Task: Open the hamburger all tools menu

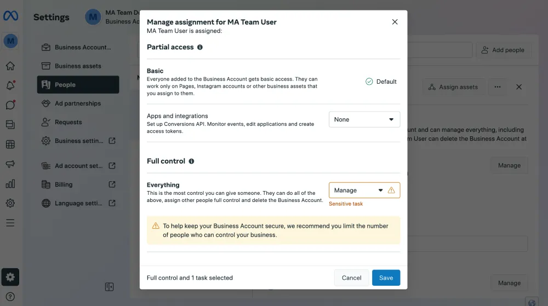Action: click(10, 223)
